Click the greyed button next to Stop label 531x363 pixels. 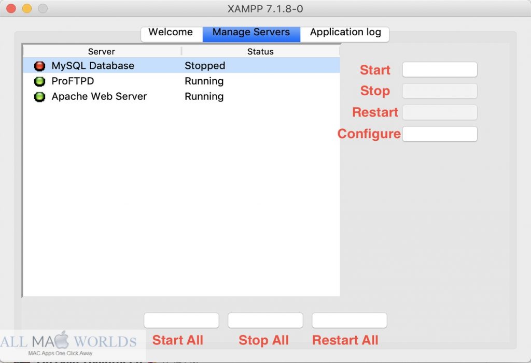coord(440,91)
